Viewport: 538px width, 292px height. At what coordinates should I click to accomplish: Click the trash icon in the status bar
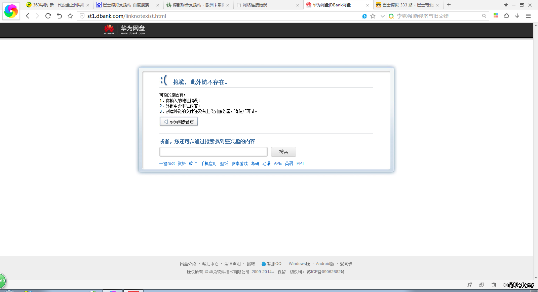point(494,285)
